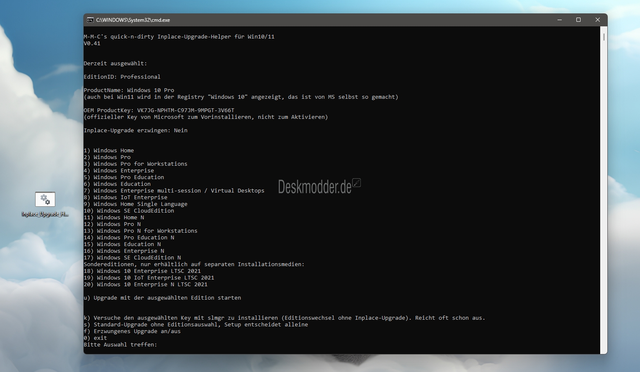Click the "12) Windows Pro N" line
Viewport: 640px width, 372px height.
tap(112, 224)
